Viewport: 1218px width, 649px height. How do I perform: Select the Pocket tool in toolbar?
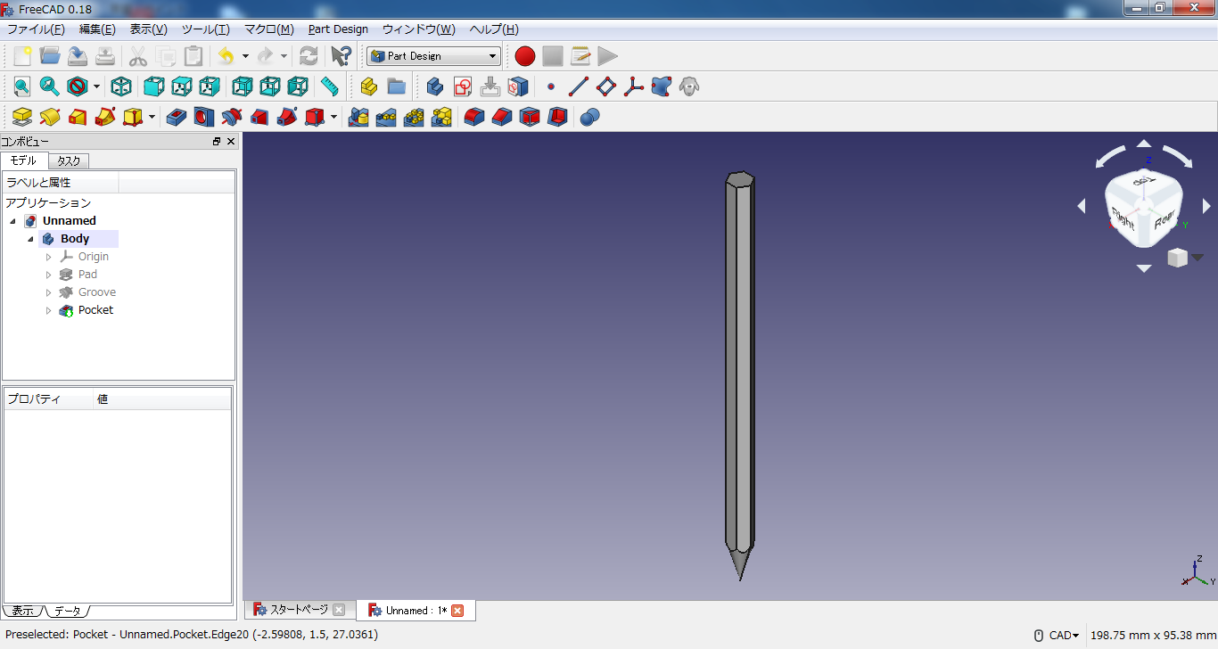(x=177, y=117)
